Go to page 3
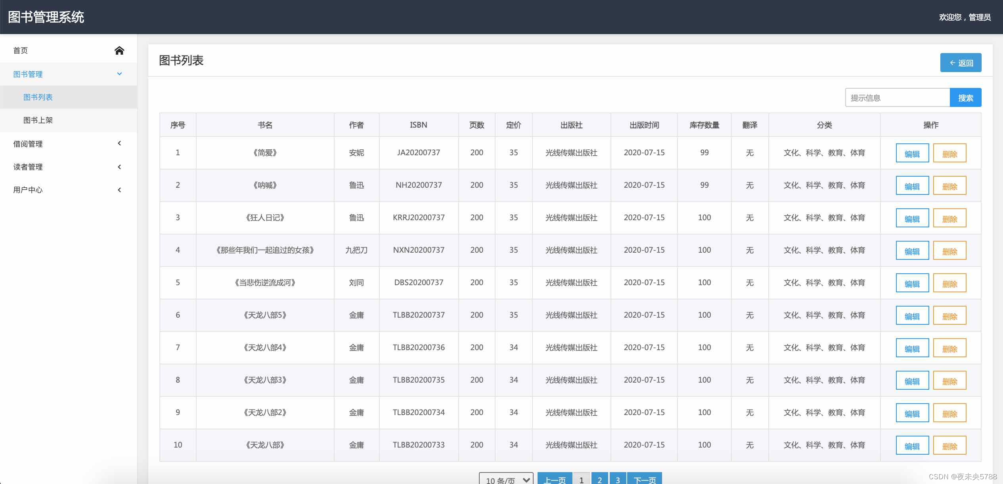The width and height of the screenshot is (1003, 484). pos(618,478)
